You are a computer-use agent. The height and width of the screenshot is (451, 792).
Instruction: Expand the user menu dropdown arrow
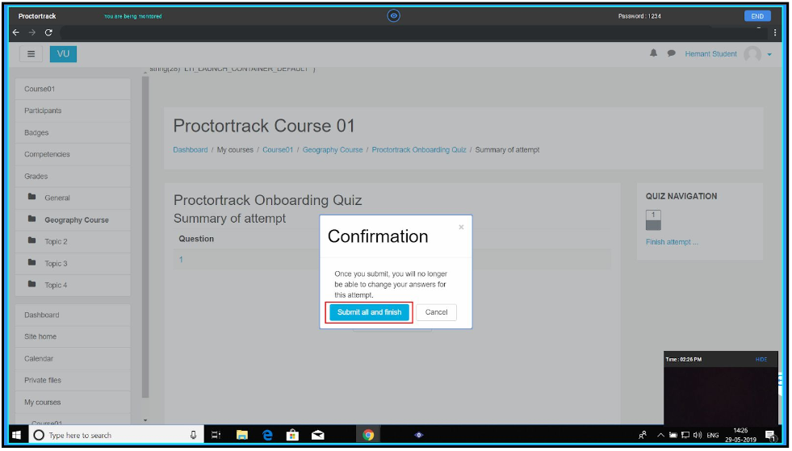pyautogui.click(x=769, y=55)
